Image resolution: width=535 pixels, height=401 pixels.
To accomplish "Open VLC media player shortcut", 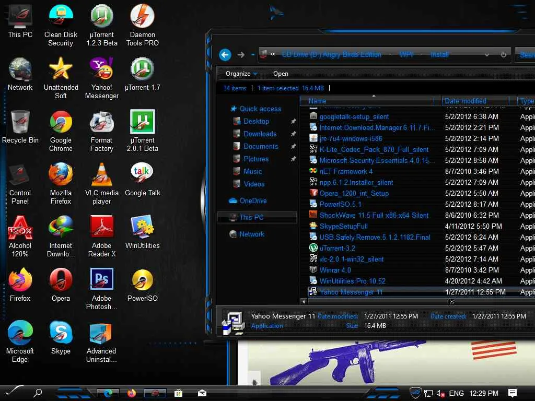I will (102, 184).
